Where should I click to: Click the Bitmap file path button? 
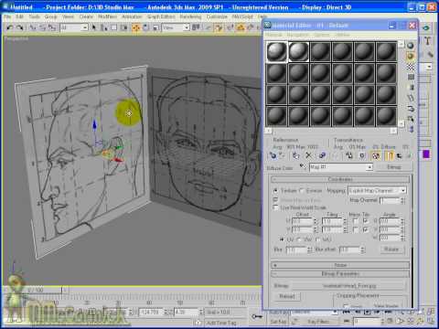tap(348, 286)
